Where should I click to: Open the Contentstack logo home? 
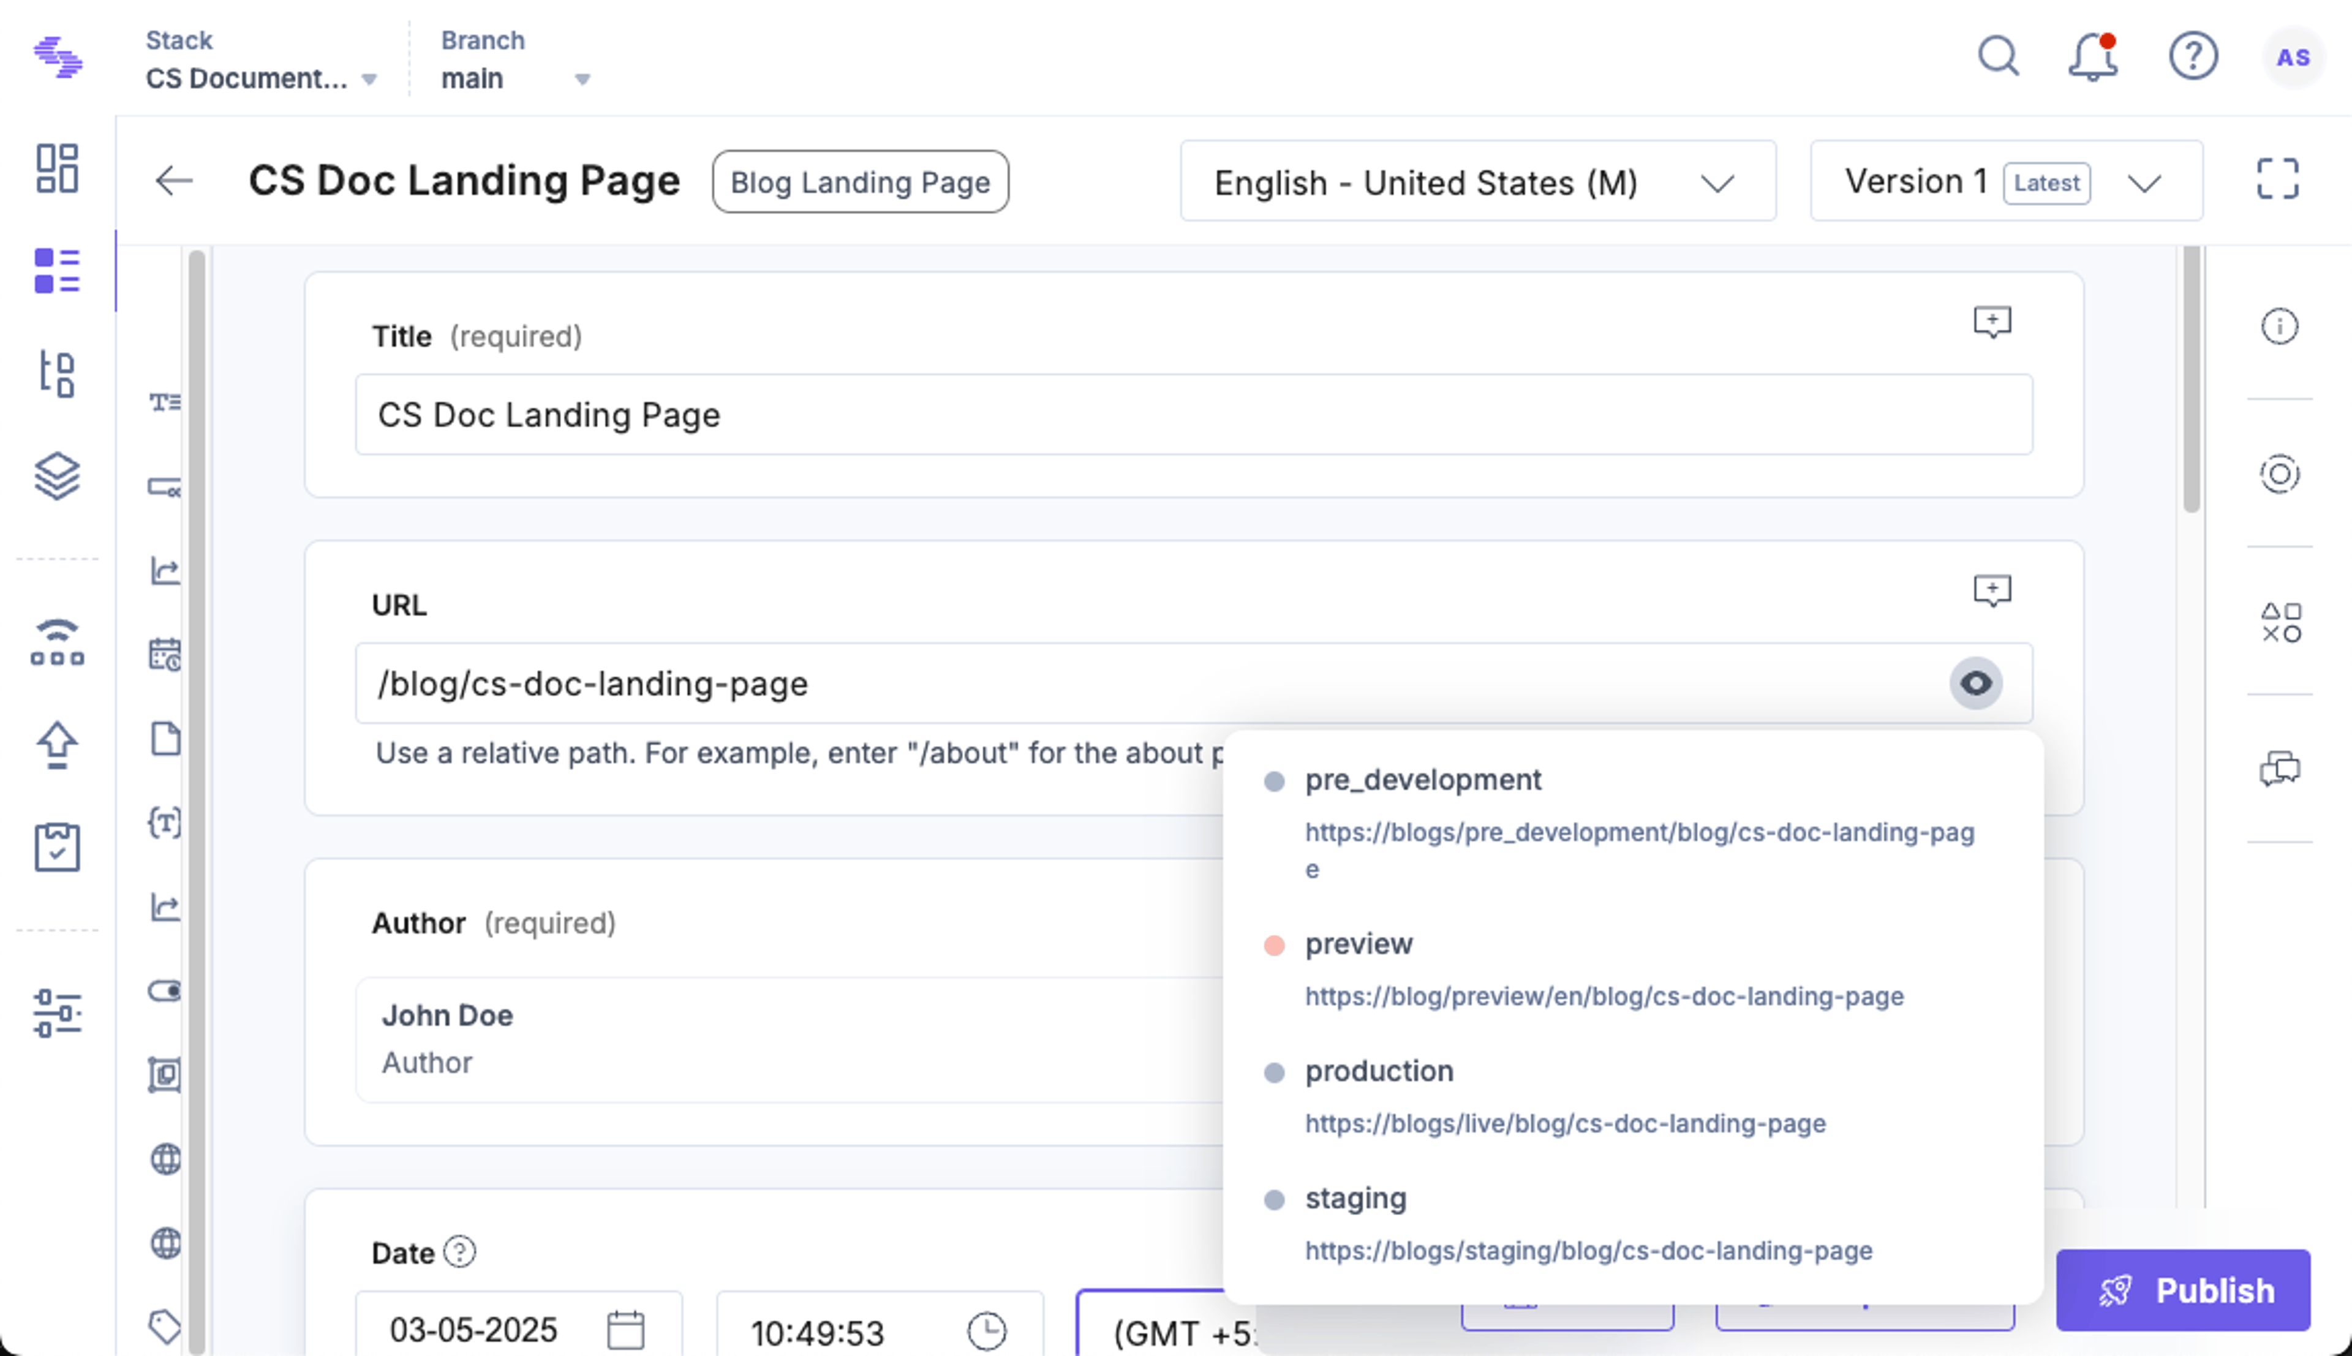[x=58, y=58]
